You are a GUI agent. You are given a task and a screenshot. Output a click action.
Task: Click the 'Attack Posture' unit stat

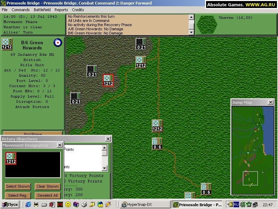click(32, 107)
